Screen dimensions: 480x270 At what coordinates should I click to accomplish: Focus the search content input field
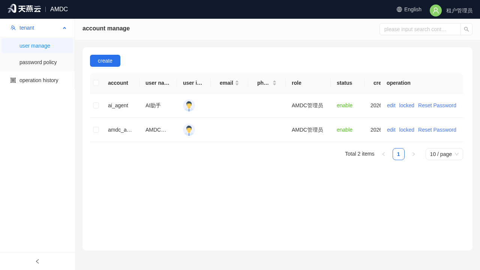coord(420,29)
